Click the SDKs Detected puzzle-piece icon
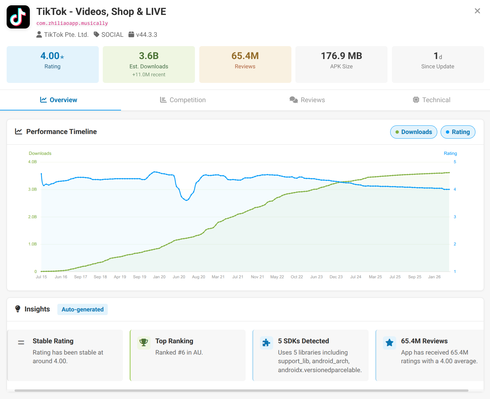 click(267, 343)
